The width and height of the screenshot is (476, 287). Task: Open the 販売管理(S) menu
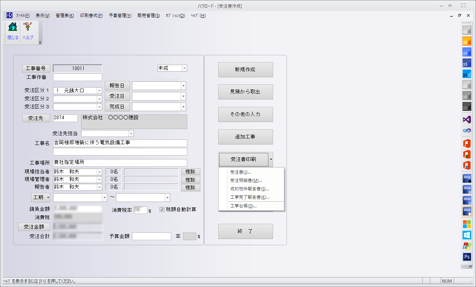click(x=148, y=16)
